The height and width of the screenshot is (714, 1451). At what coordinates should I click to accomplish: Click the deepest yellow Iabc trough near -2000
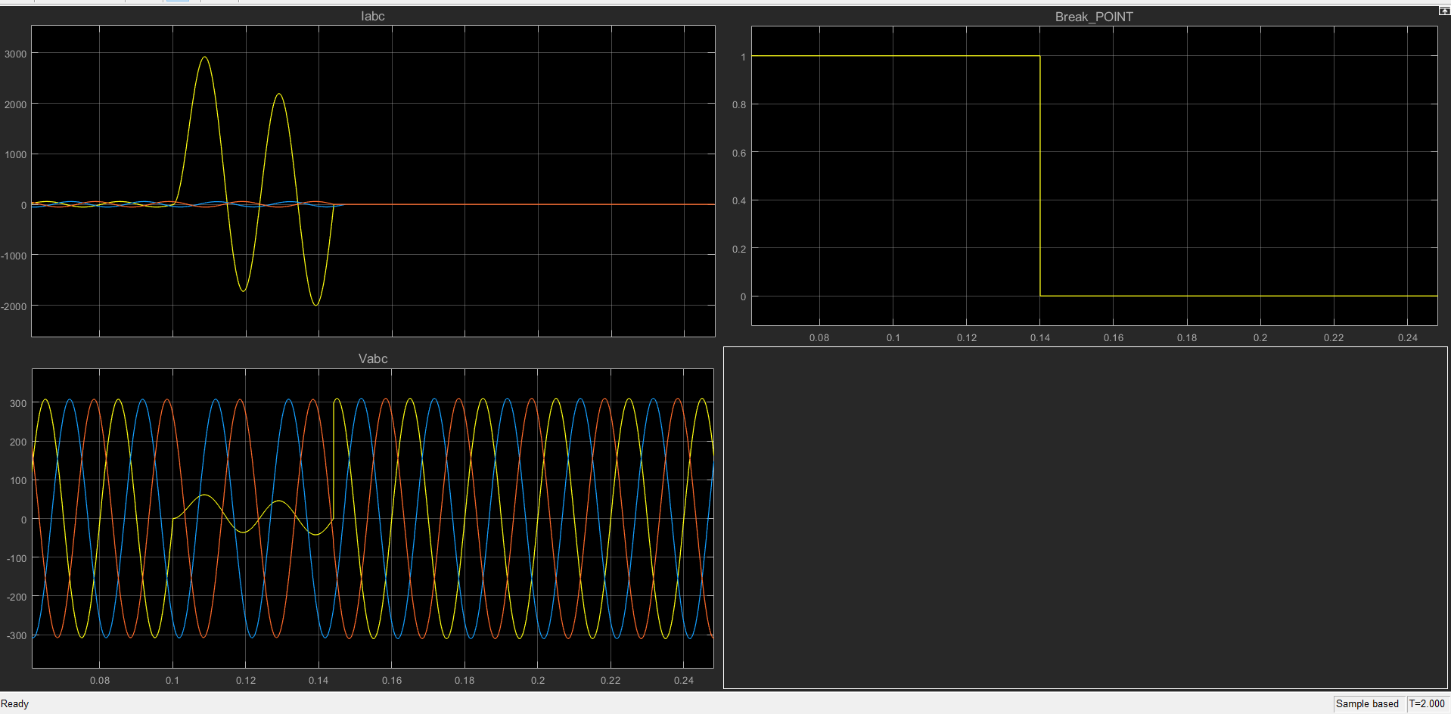pyautogui.click(x=316, y=304)
